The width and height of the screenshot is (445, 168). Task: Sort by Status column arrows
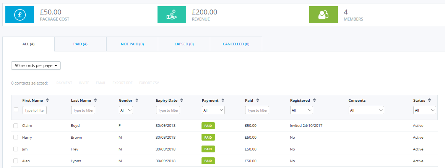click(x=429, y=101)
